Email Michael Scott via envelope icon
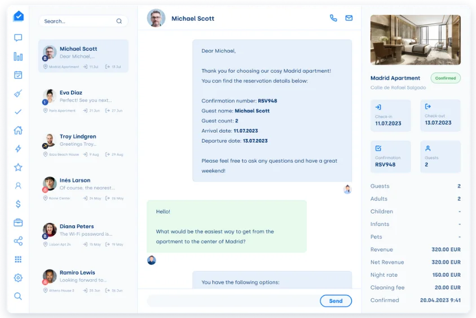 349,18
